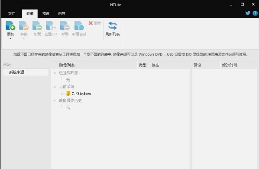This screenshot has width=259, height=169.
Task: Click the 转换 (Convert) icon
Action: coord(24,25)
